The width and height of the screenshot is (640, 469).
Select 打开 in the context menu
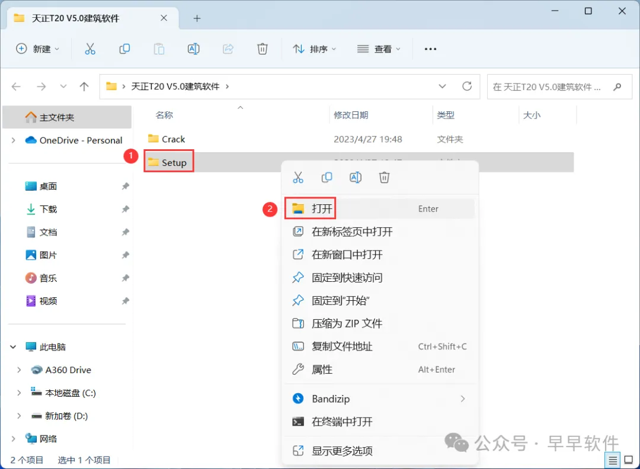[x=380, y=209]
